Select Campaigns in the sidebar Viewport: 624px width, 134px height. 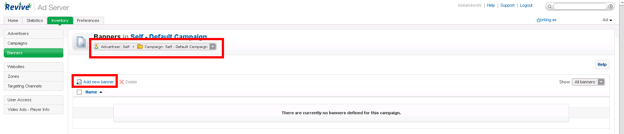(x=34, y=43)
